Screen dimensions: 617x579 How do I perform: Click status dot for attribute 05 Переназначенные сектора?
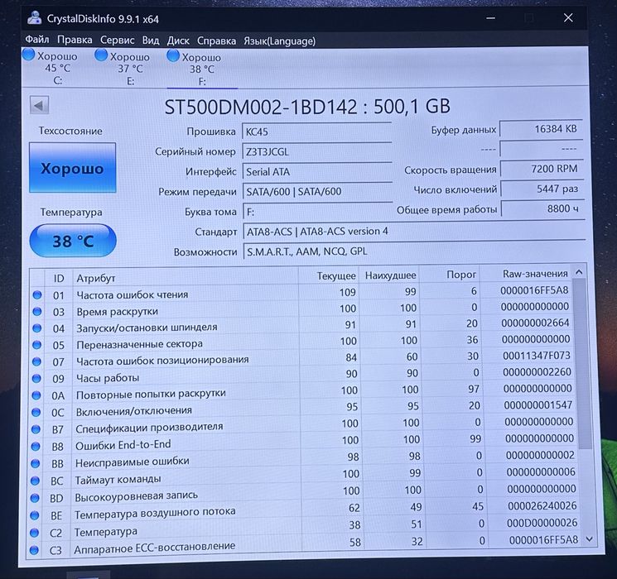[x=37, y=345]
